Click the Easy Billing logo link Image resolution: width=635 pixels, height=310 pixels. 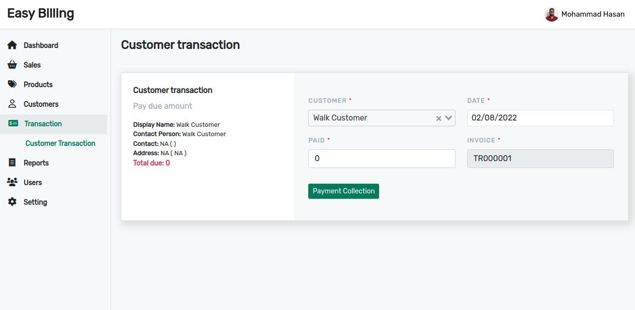coord(41,13)
